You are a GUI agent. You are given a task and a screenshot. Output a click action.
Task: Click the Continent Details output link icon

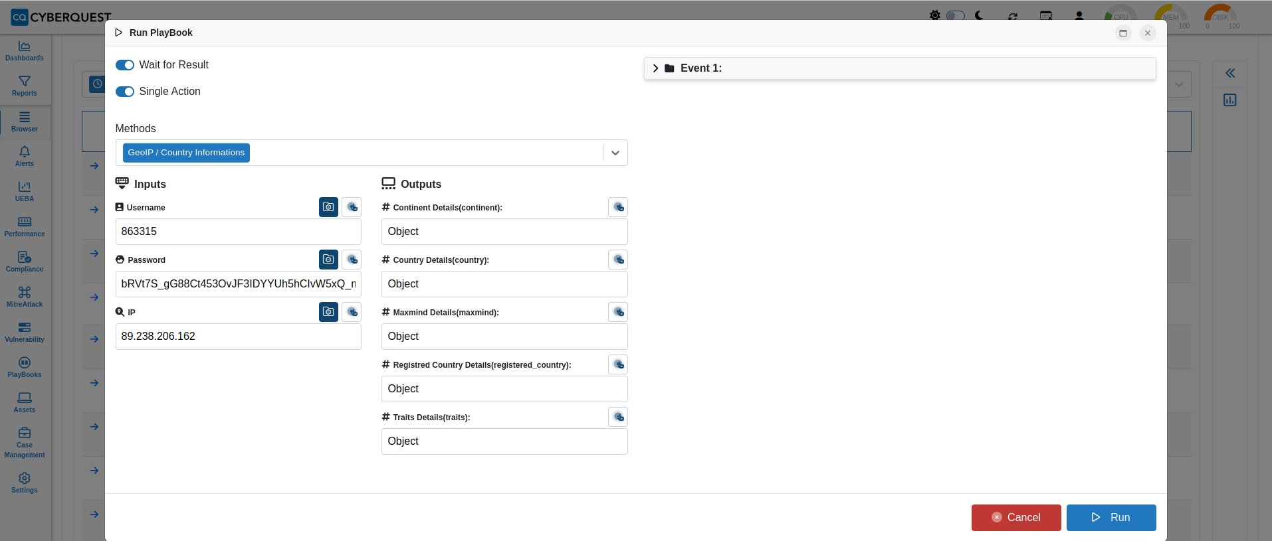tap(618, 207)
